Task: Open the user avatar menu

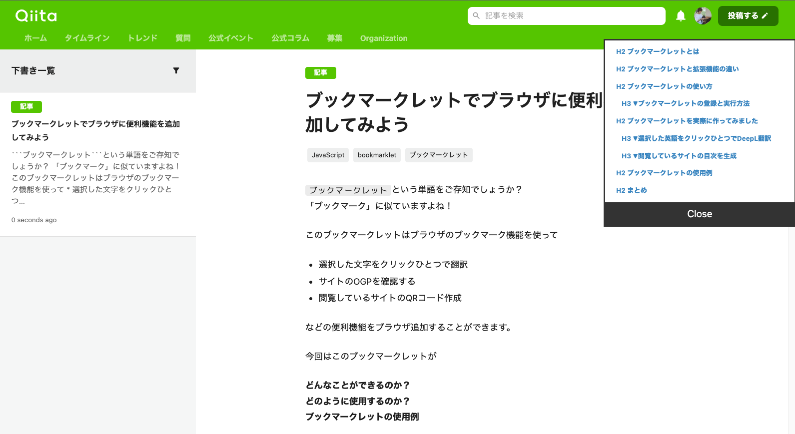Action: point(703,16)
